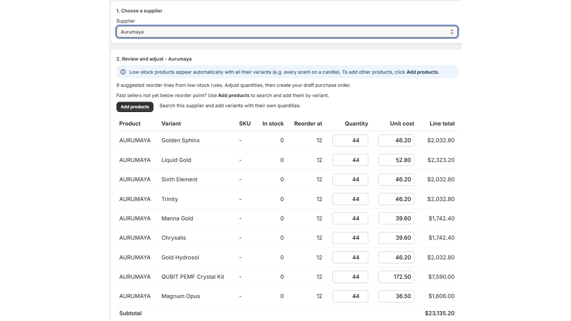This screenshot has width=571, height=321.
Task: Click the info icon in the blue banner
Action: [123, 72]
